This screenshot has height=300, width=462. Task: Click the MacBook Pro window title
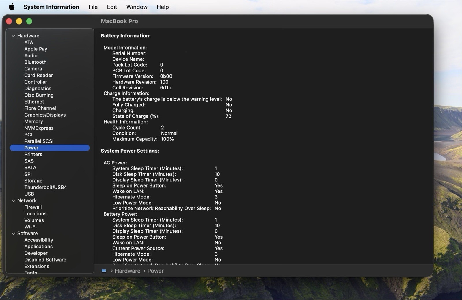[x=119, y=21]
